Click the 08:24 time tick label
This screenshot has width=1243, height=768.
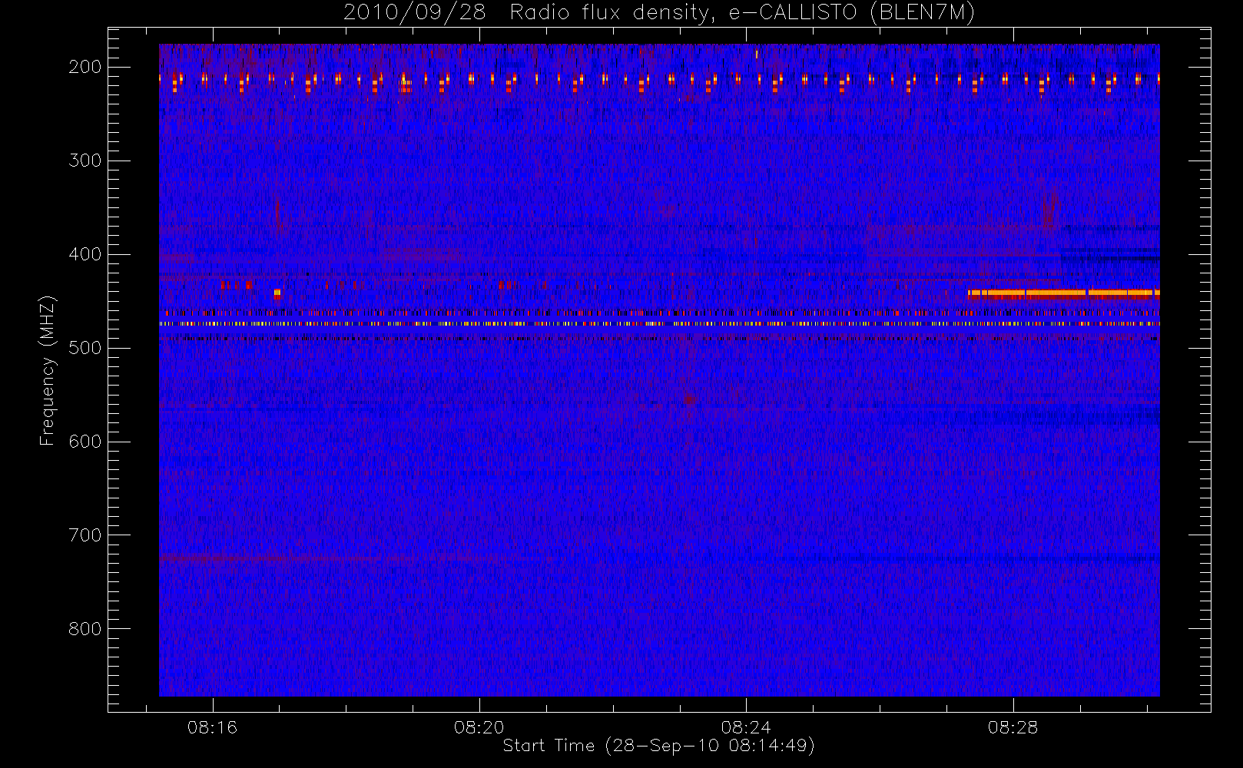[746, 727]
